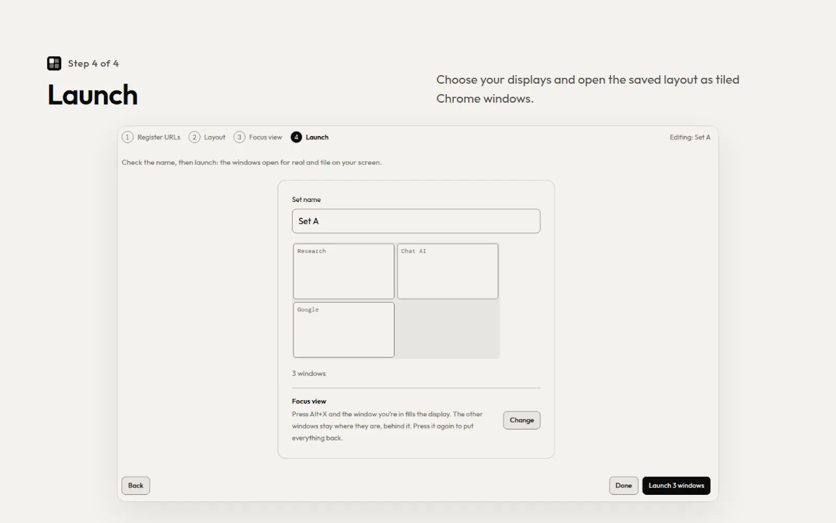Click the "Set name" label
836x523 pixels.
pyautogui.click(x=306, y=199)
